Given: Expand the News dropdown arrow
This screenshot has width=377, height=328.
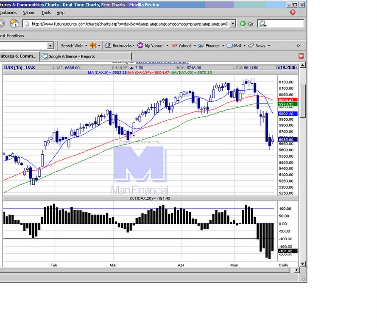Looking at the screenshot, I should click(269, 46).
